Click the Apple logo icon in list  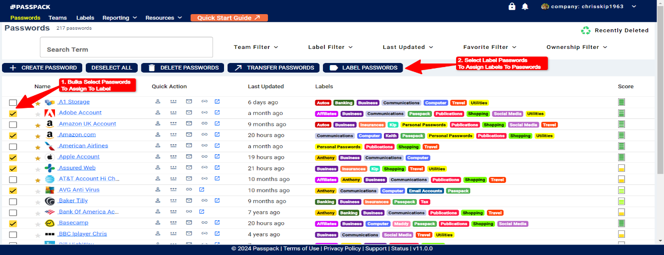pyautogui.click(x=49, y=157)
